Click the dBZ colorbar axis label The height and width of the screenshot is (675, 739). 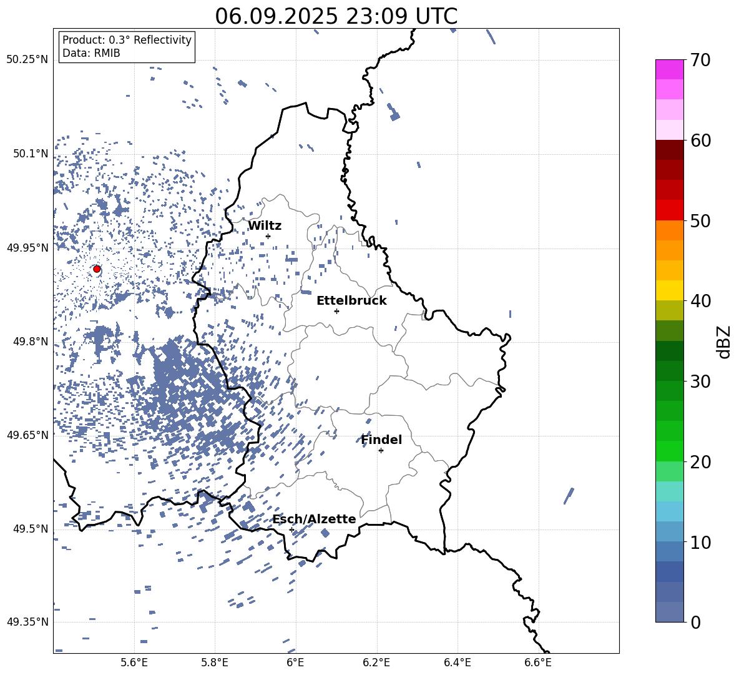723,342
